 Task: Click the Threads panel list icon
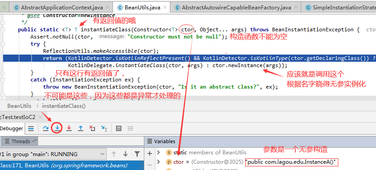click(x=8, y=141)
